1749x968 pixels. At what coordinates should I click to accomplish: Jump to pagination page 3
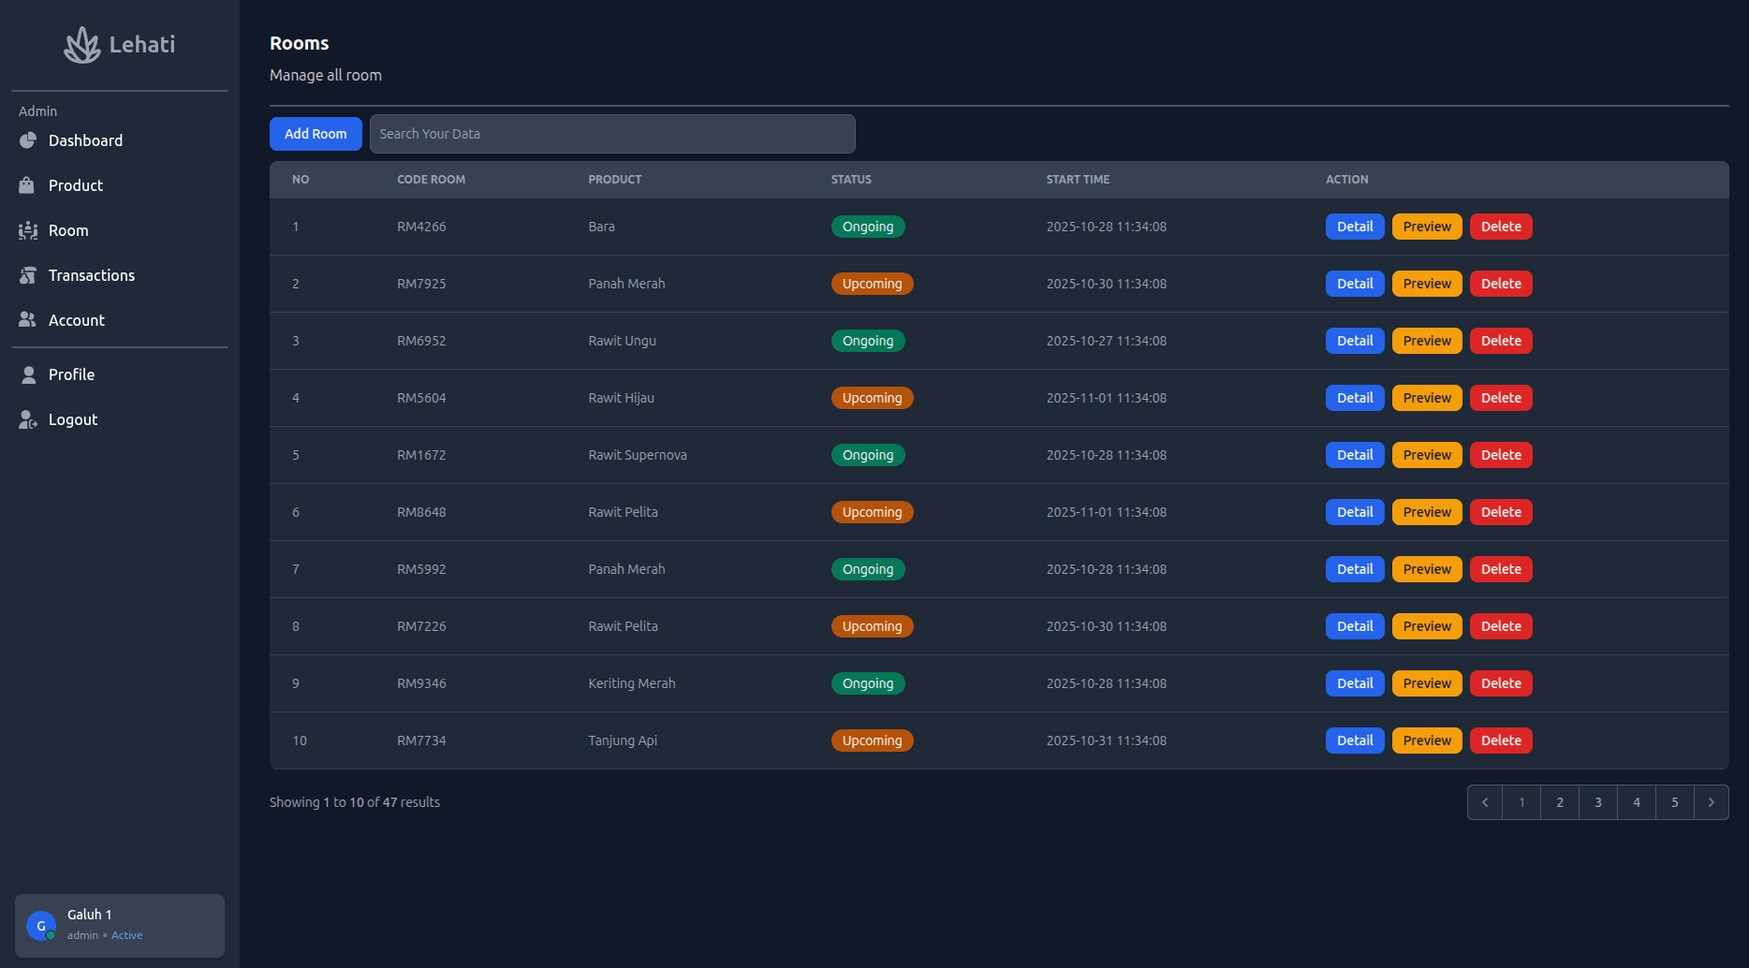(1598, 802)
